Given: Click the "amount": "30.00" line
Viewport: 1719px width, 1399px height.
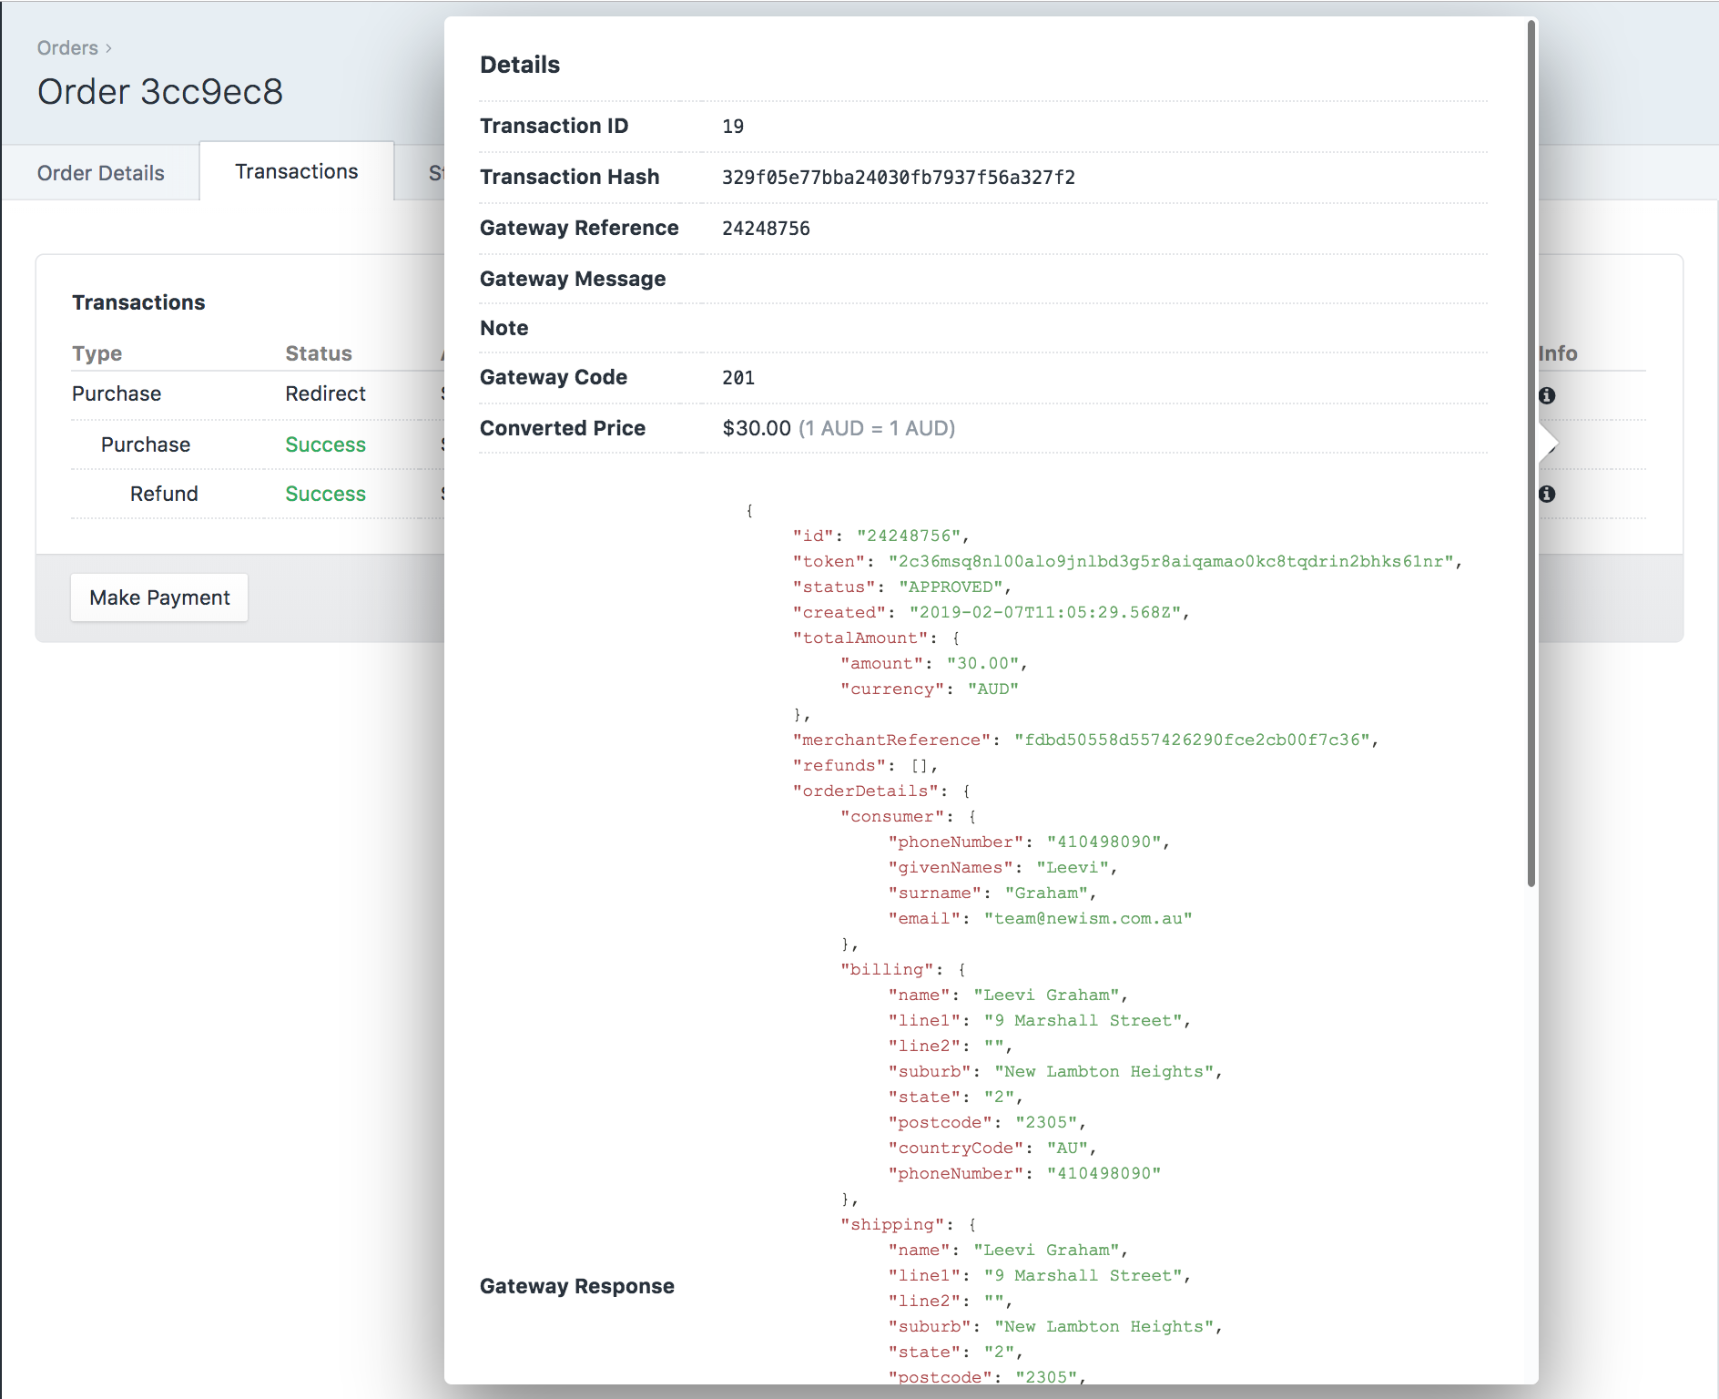Looking at the screenshot, I should point(934,663).
